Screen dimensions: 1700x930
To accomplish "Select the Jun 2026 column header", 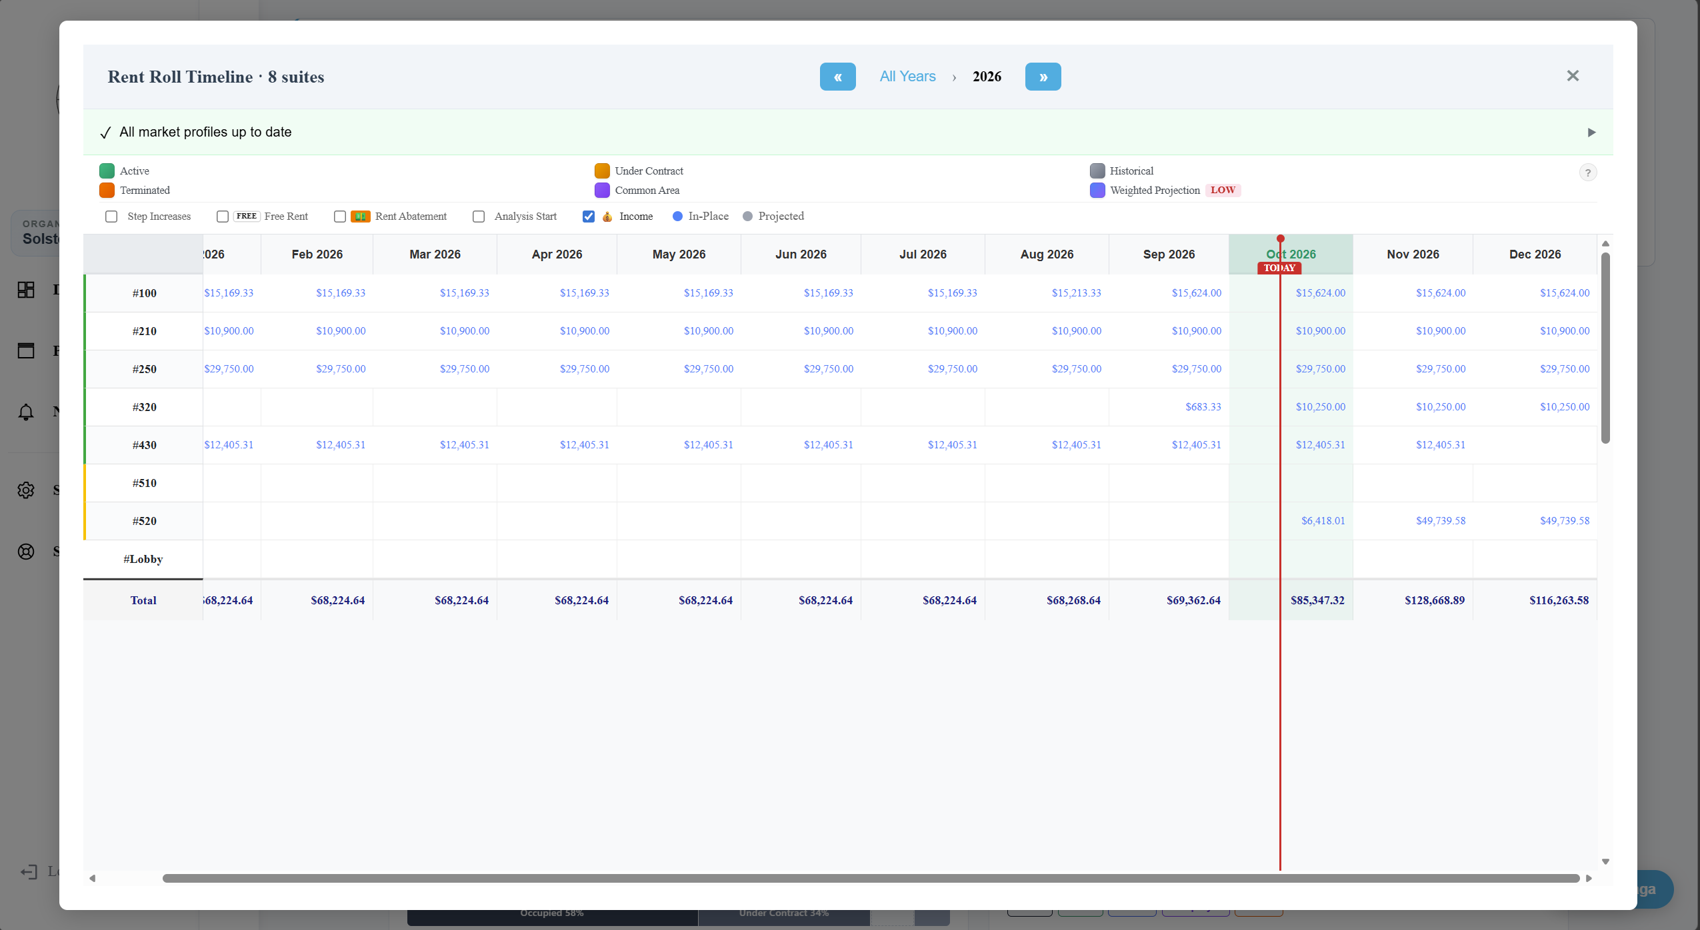I will coord(801,254).
